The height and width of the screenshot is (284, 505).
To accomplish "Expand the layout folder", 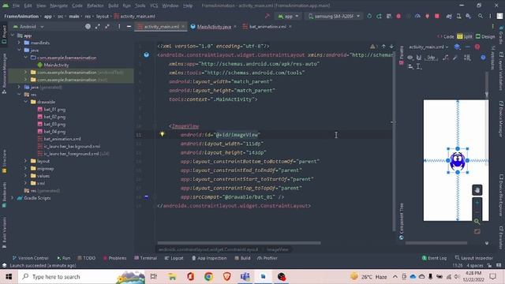I will [26, 161].
